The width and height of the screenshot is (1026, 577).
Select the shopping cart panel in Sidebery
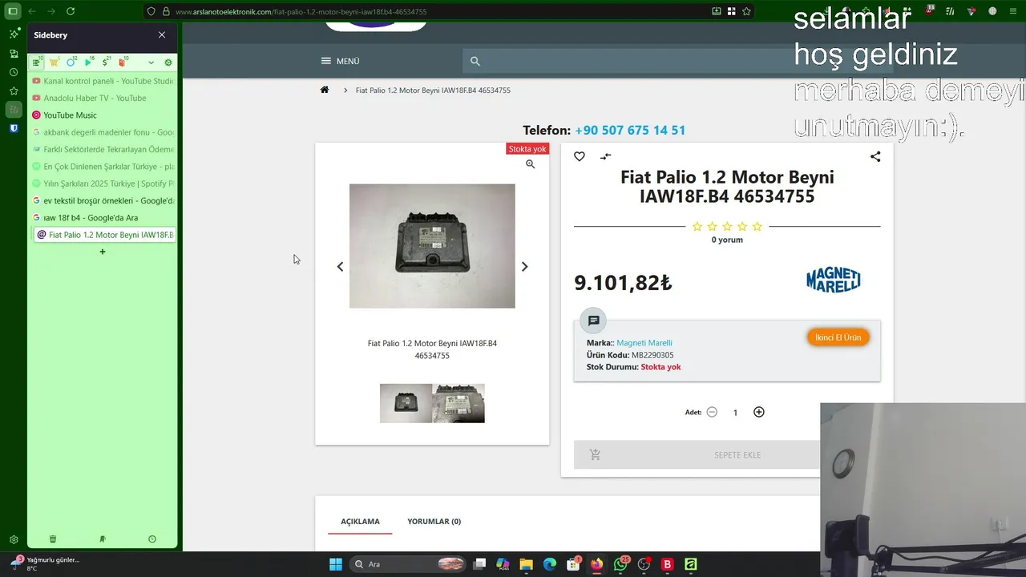click(x=55, y=63)
